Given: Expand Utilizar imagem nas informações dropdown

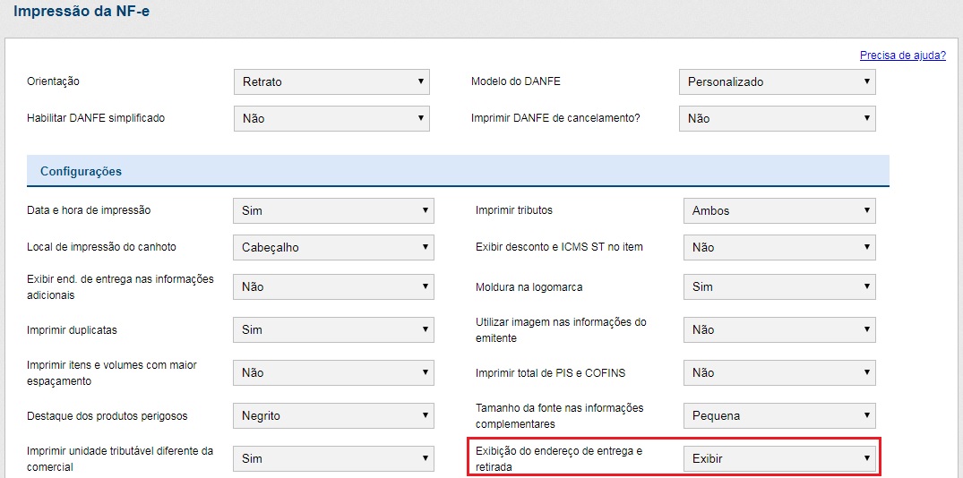Looking at the screenshot, I should [778, 329].
